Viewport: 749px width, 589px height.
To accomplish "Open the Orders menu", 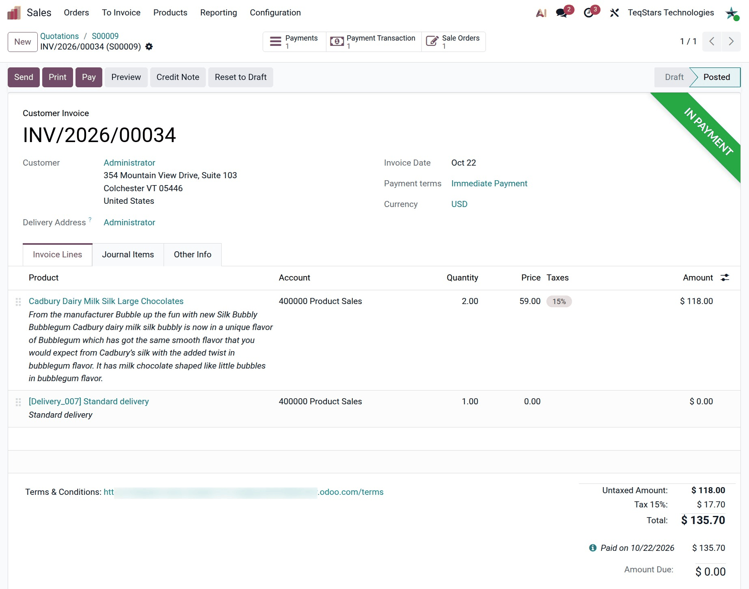I will click(x=76, y=13).
